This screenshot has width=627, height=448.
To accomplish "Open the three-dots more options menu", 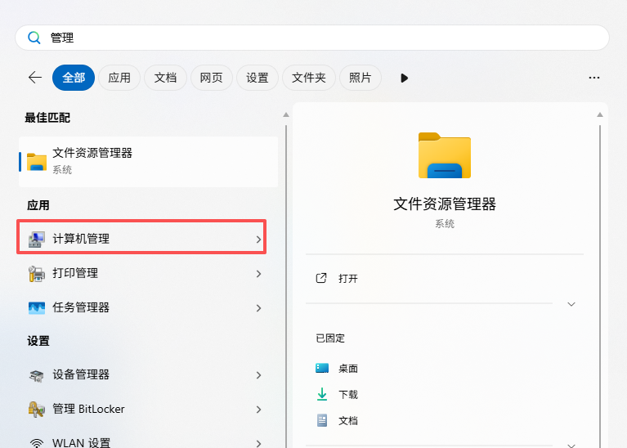I will [x=594, y=78].
